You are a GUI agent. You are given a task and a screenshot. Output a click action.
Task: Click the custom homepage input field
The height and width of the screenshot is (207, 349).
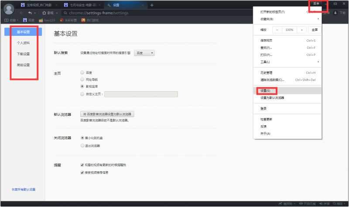click(x=141, y=94)
